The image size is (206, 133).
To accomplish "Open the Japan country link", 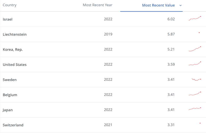I will point(8,110).
